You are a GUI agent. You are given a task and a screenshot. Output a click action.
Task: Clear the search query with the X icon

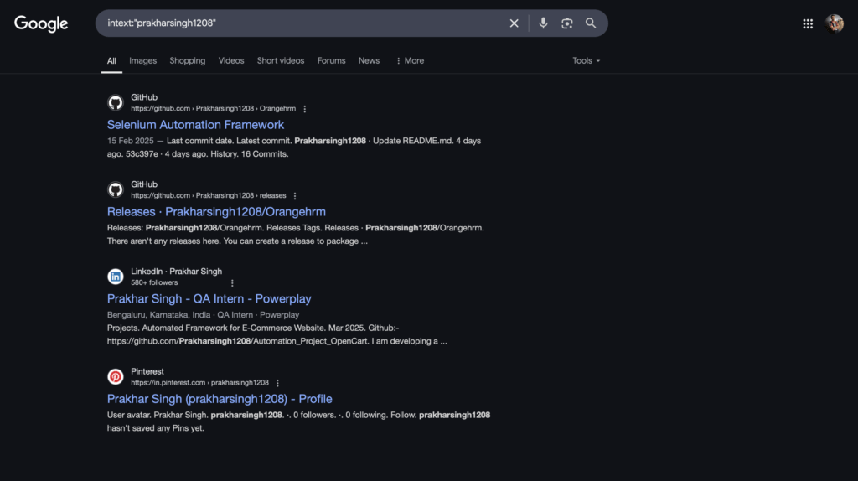(514, 23)
